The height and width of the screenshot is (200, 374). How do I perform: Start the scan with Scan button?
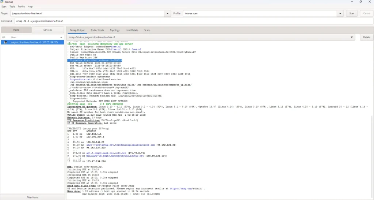point(352,14)
